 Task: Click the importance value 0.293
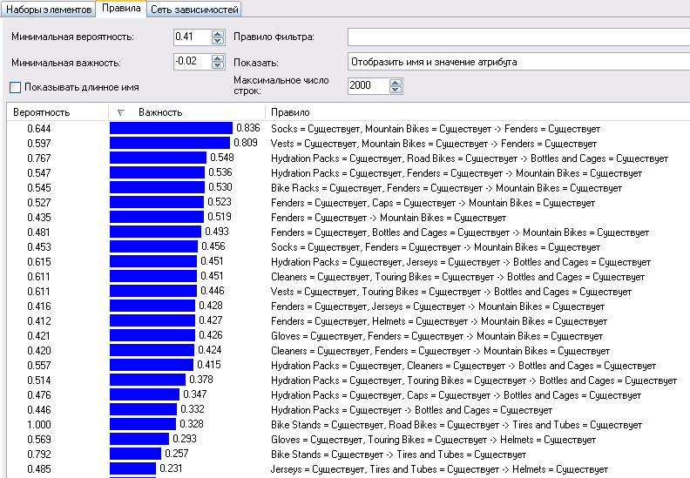click(x=185, y=439)
